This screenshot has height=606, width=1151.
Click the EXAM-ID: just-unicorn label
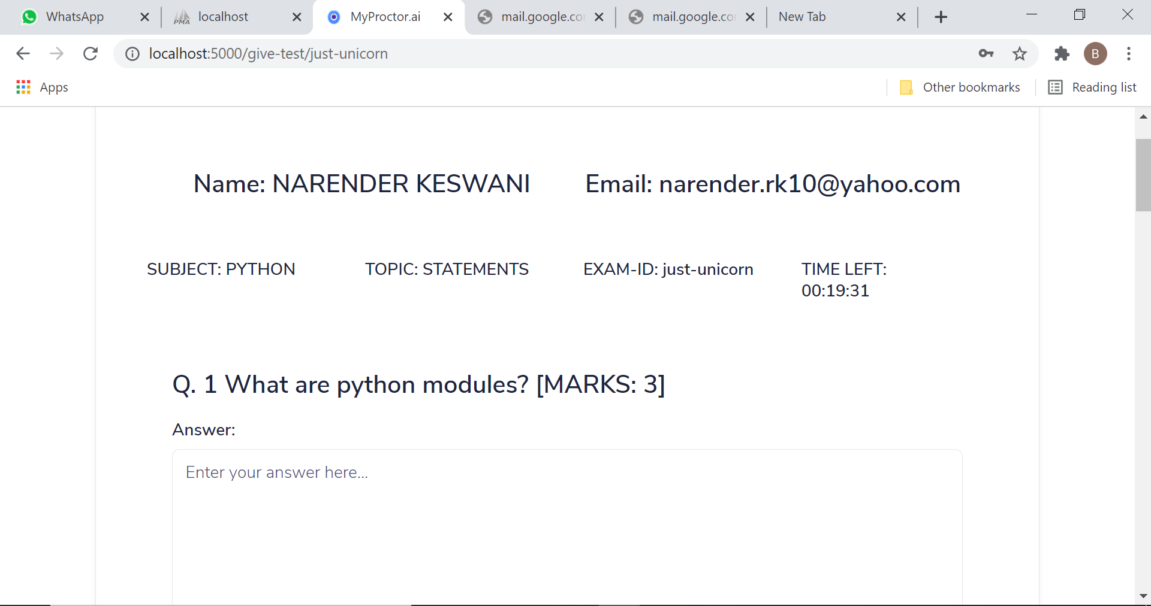(x=668, y=269)
